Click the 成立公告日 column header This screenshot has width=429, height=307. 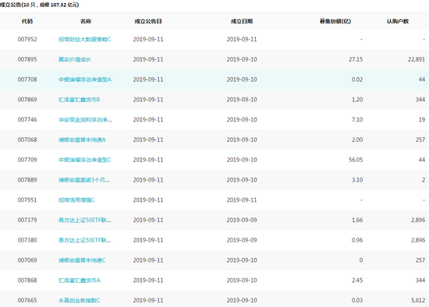(x=148, y=21)
